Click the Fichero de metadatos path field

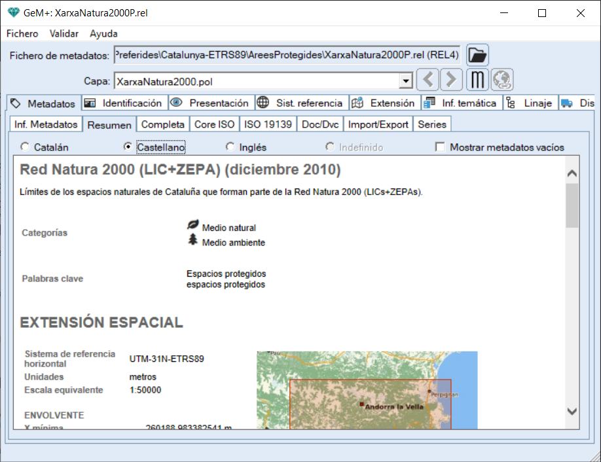pos(287,55)
